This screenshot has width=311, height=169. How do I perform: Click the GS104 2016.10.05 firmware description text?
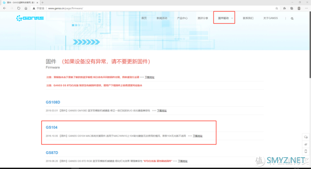(x=116, y=136)
